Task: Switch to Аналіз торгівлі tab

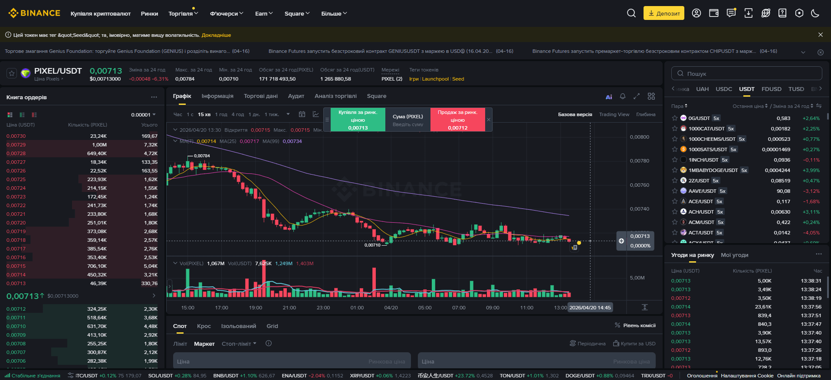Action: tap(336, 96)
